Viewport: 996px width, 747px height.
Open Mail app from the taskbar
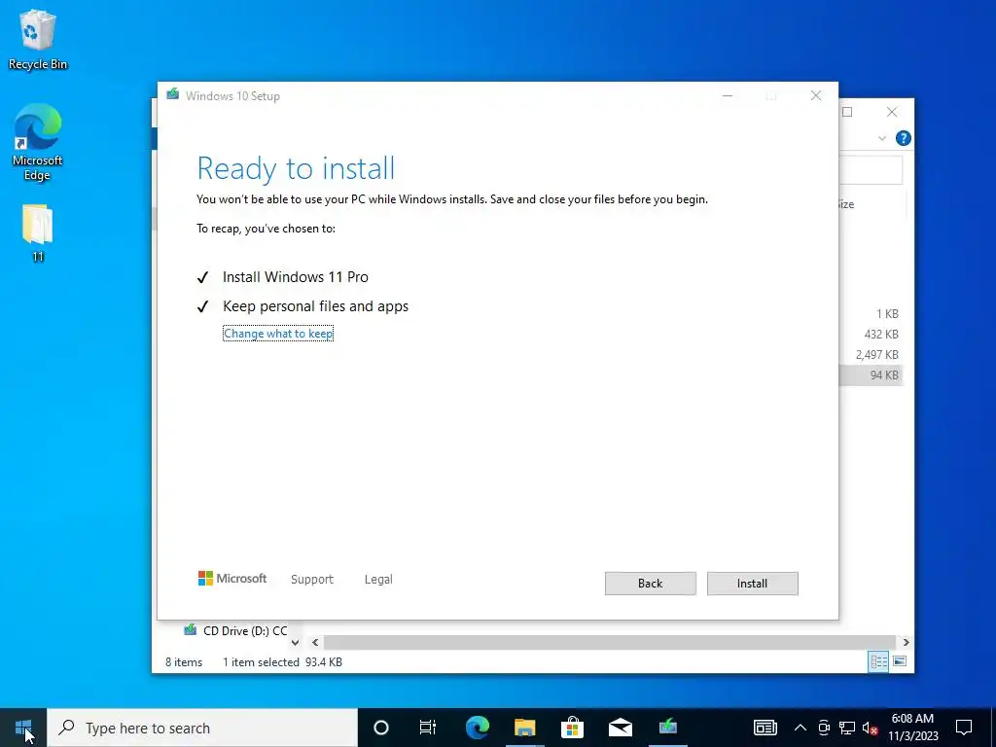point(620,728)
